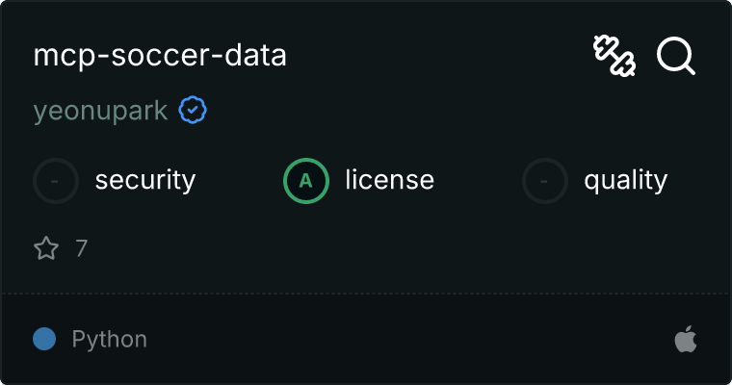This screenshot has height=385, width=732.
Task: Open the mcp-soccer-data title link
Action: tap(160, 56)
